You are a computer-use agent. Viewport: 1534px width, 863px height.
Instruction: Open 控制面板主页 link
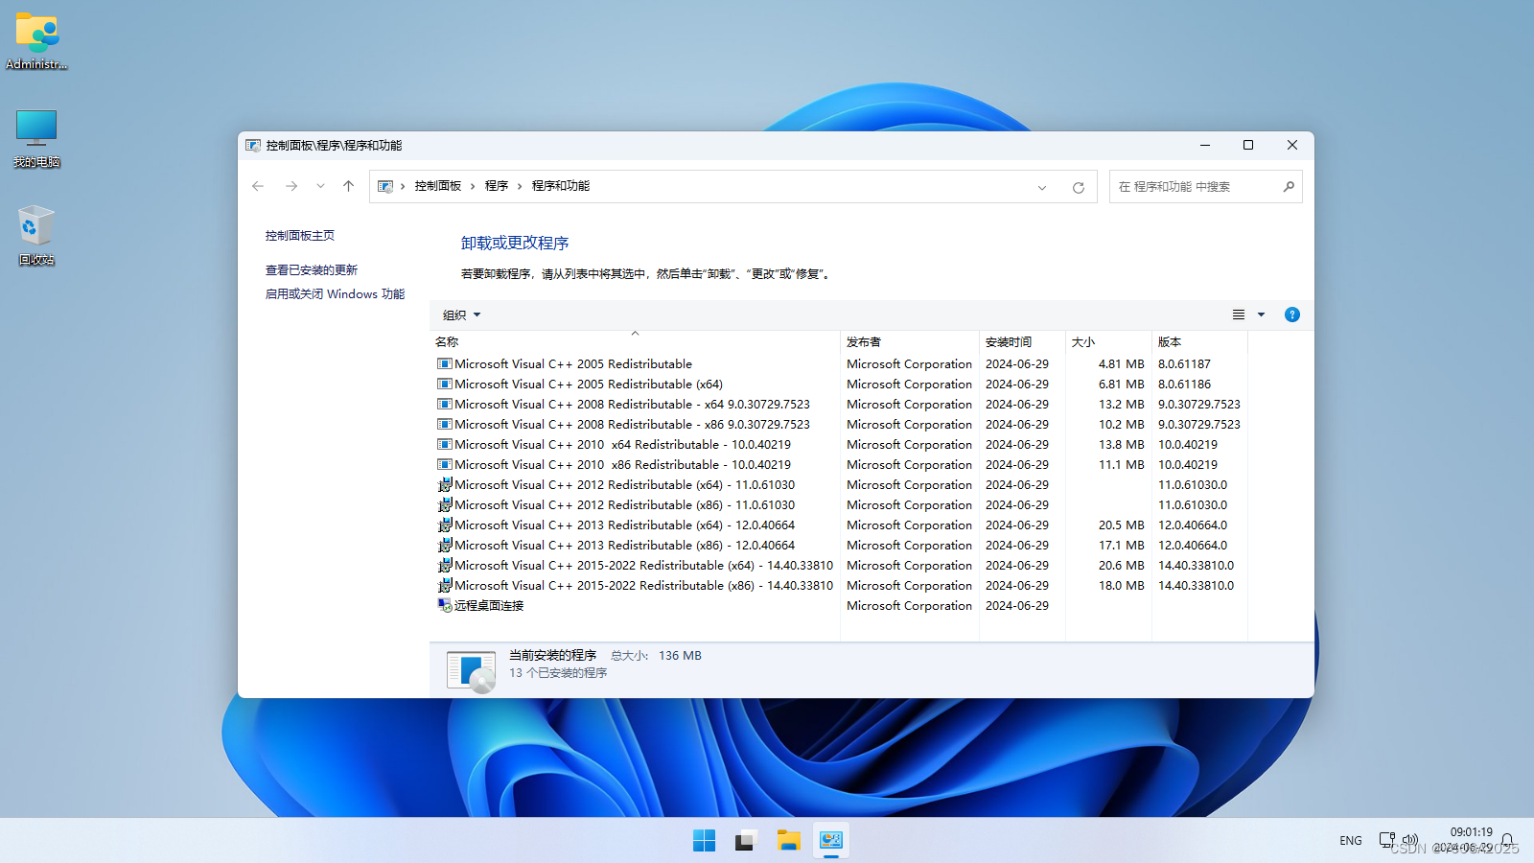point(300,236)
